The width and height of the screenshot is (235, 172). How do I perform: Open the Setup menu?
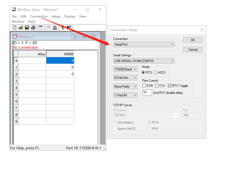tap(56, 16)
